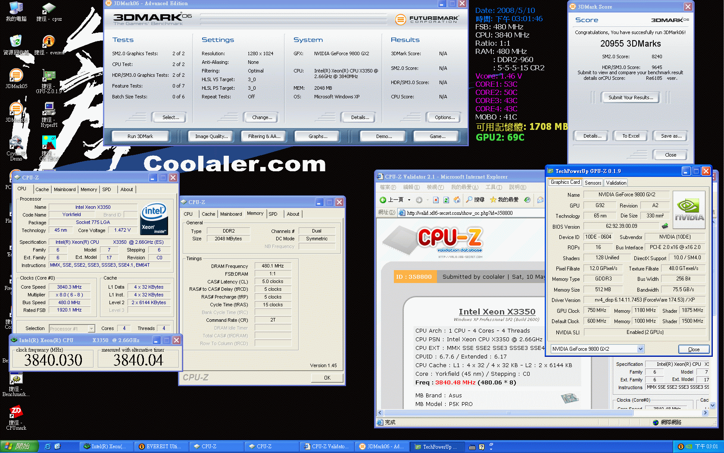Screen dimensions: 724x453
Task: Open the IE Tools menu (工具)
Action: 494,187
